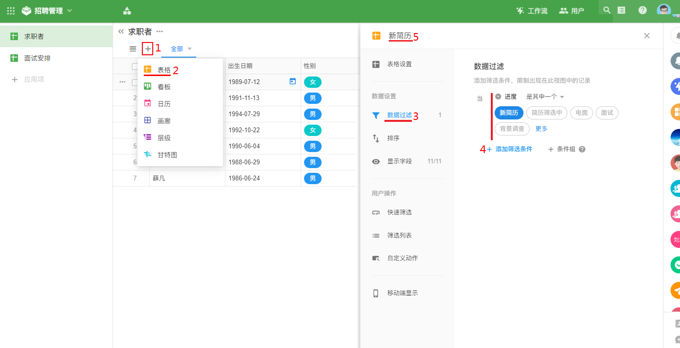Click the 性别 column header
The width and height of the screenshot is (680, 348).
coord(329,66)
